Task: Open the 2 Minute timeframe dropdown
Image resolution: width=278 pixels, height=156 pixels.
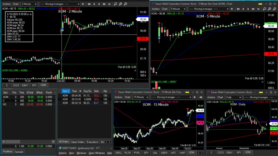Action: pos(28,4)
